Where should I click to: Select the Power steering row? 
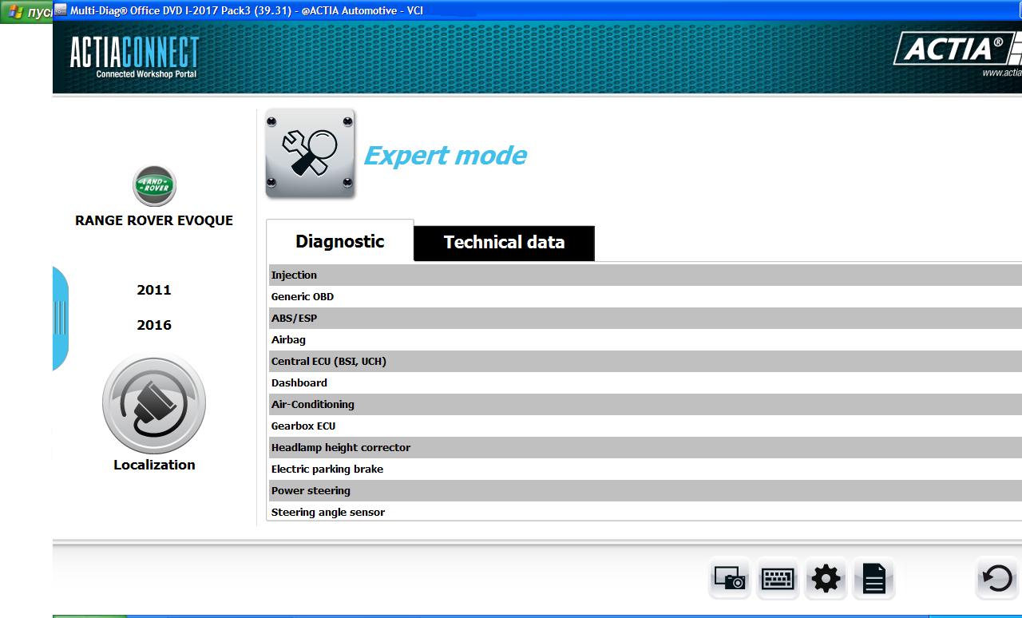(645, 490)
